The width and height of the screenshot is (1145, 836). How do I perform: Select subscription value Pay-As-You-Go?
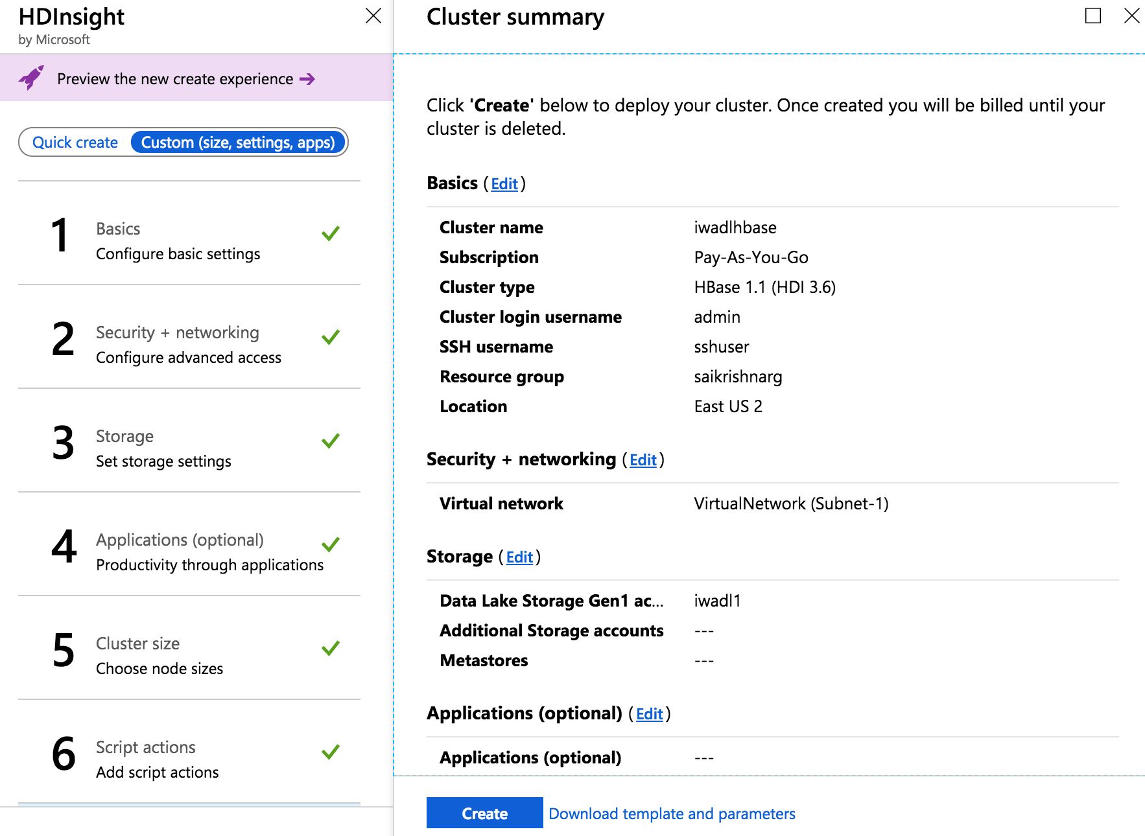point(751,257)
